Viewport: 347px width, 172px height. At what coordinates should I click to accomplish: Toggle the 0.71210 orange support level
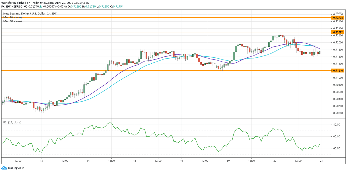point(338,71)
